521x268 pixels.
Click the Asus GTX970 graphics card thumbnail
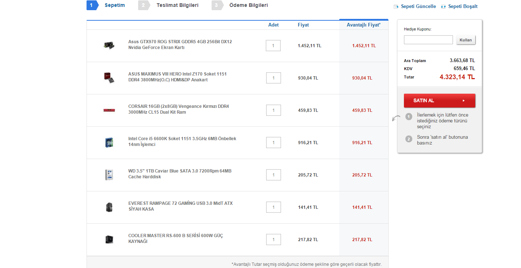tap(109, 45)
